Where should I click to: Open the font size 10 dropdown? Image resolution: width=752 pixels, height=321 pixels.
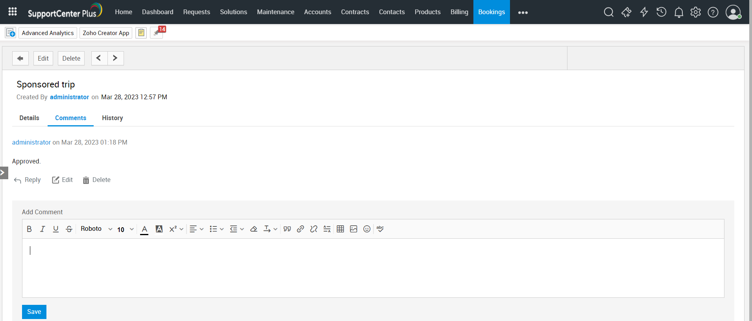[126, 229]
